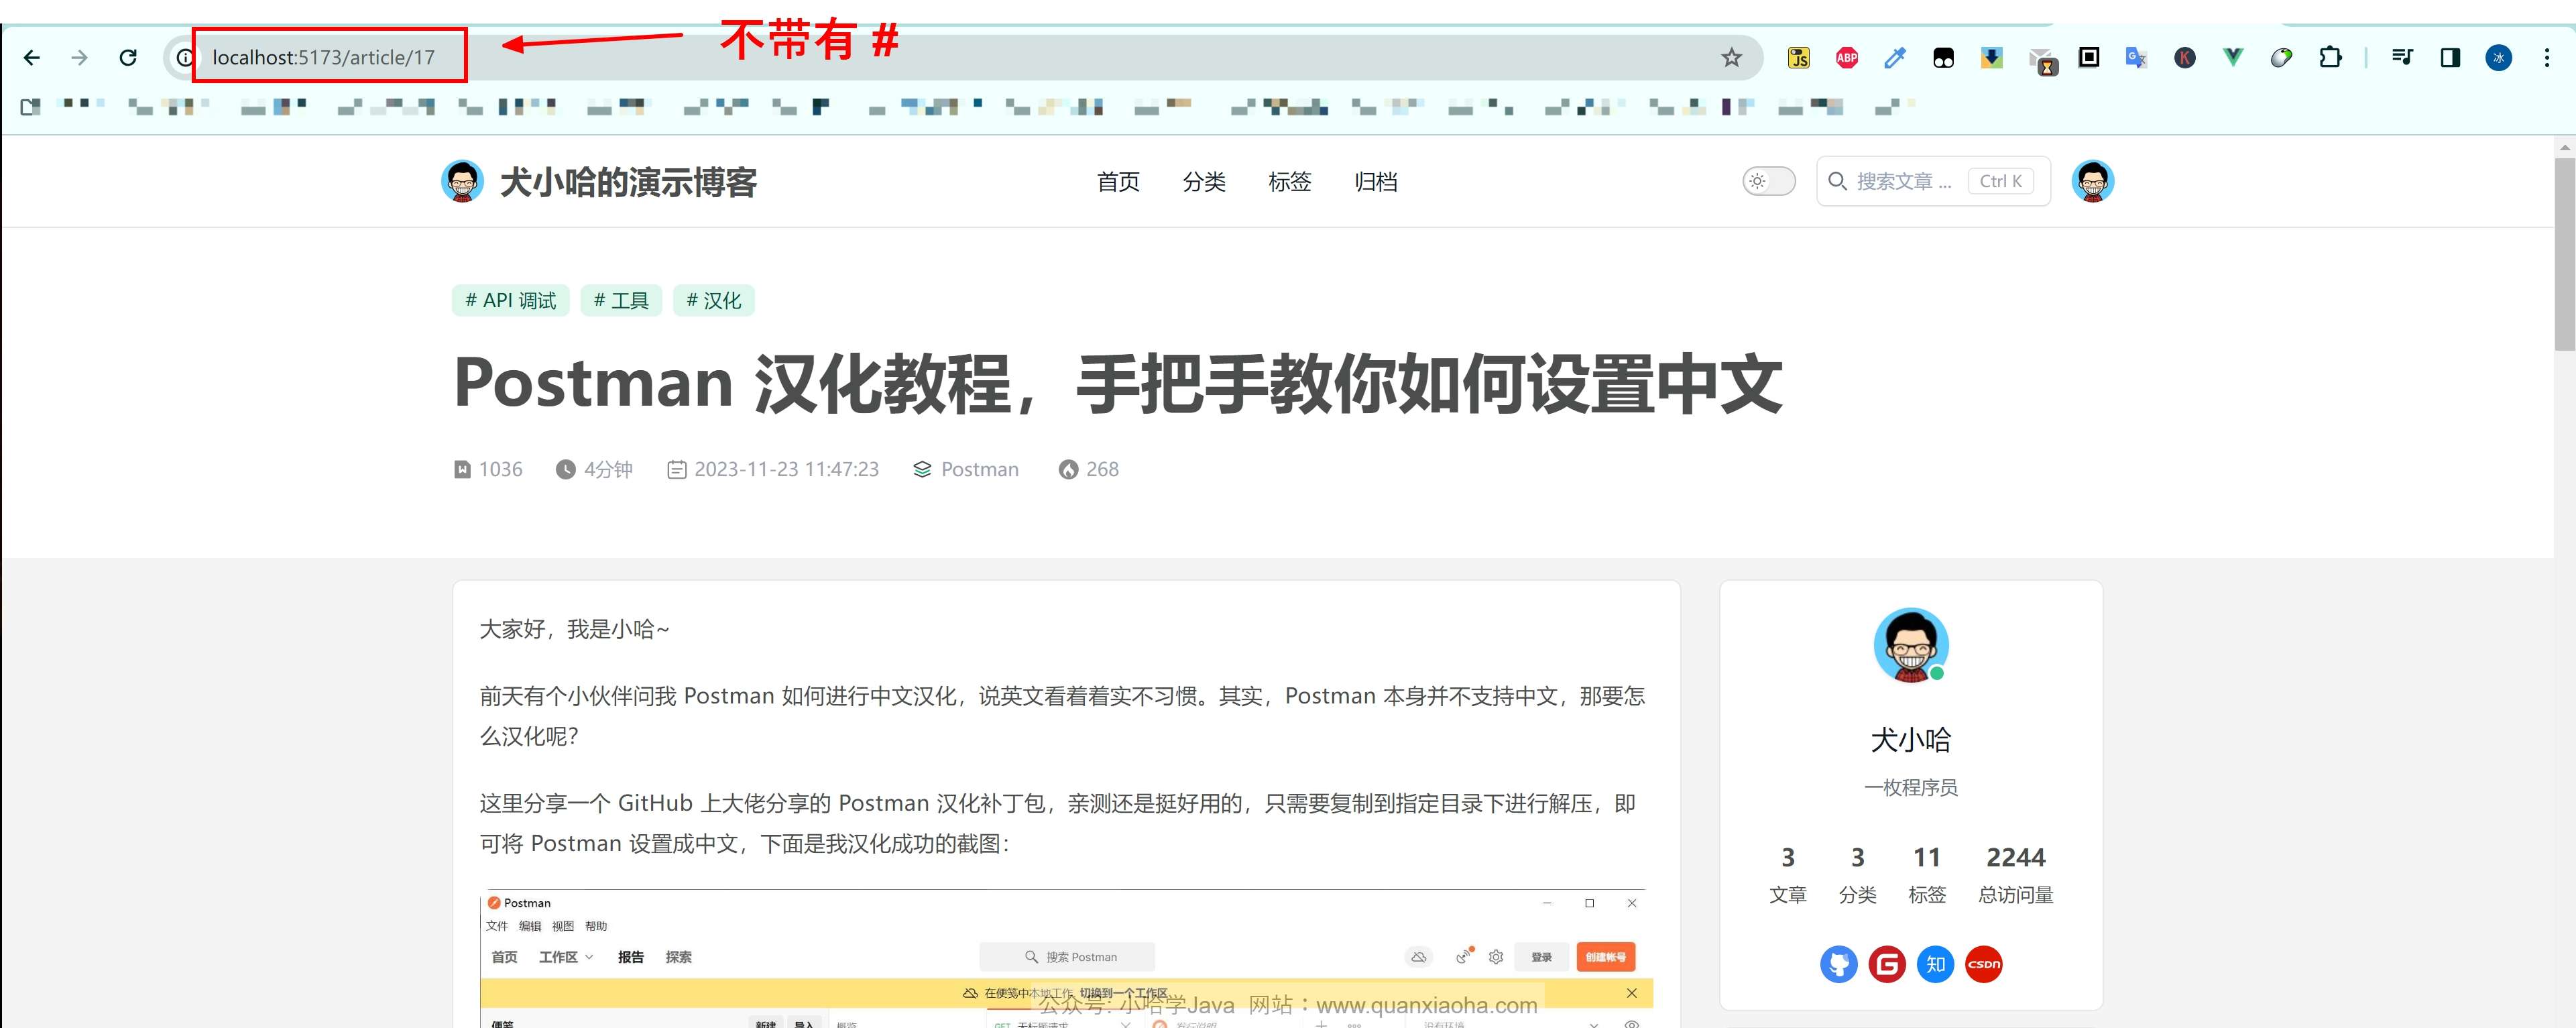The image size is (2576, 1028).
Task: Click the 犬小哈的演示博客 site title
Action: point(628,182)
